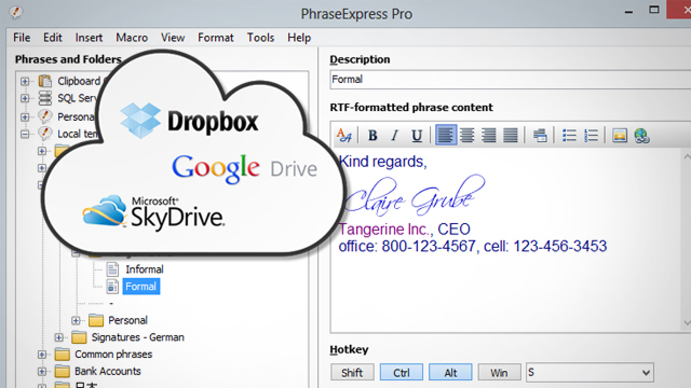The width and height of the screenshot is (691, 388).
Task: Select Signatures - German folder label
Action: (138, 337)
